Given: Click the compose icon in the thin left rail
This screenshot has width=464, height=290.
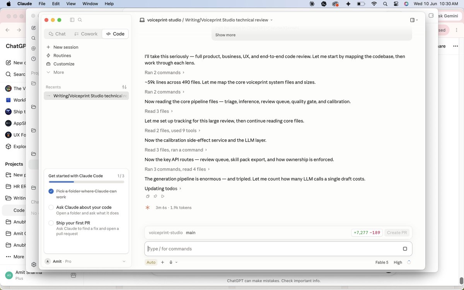Looking at the screenshot, I should (x=34, y=28).
